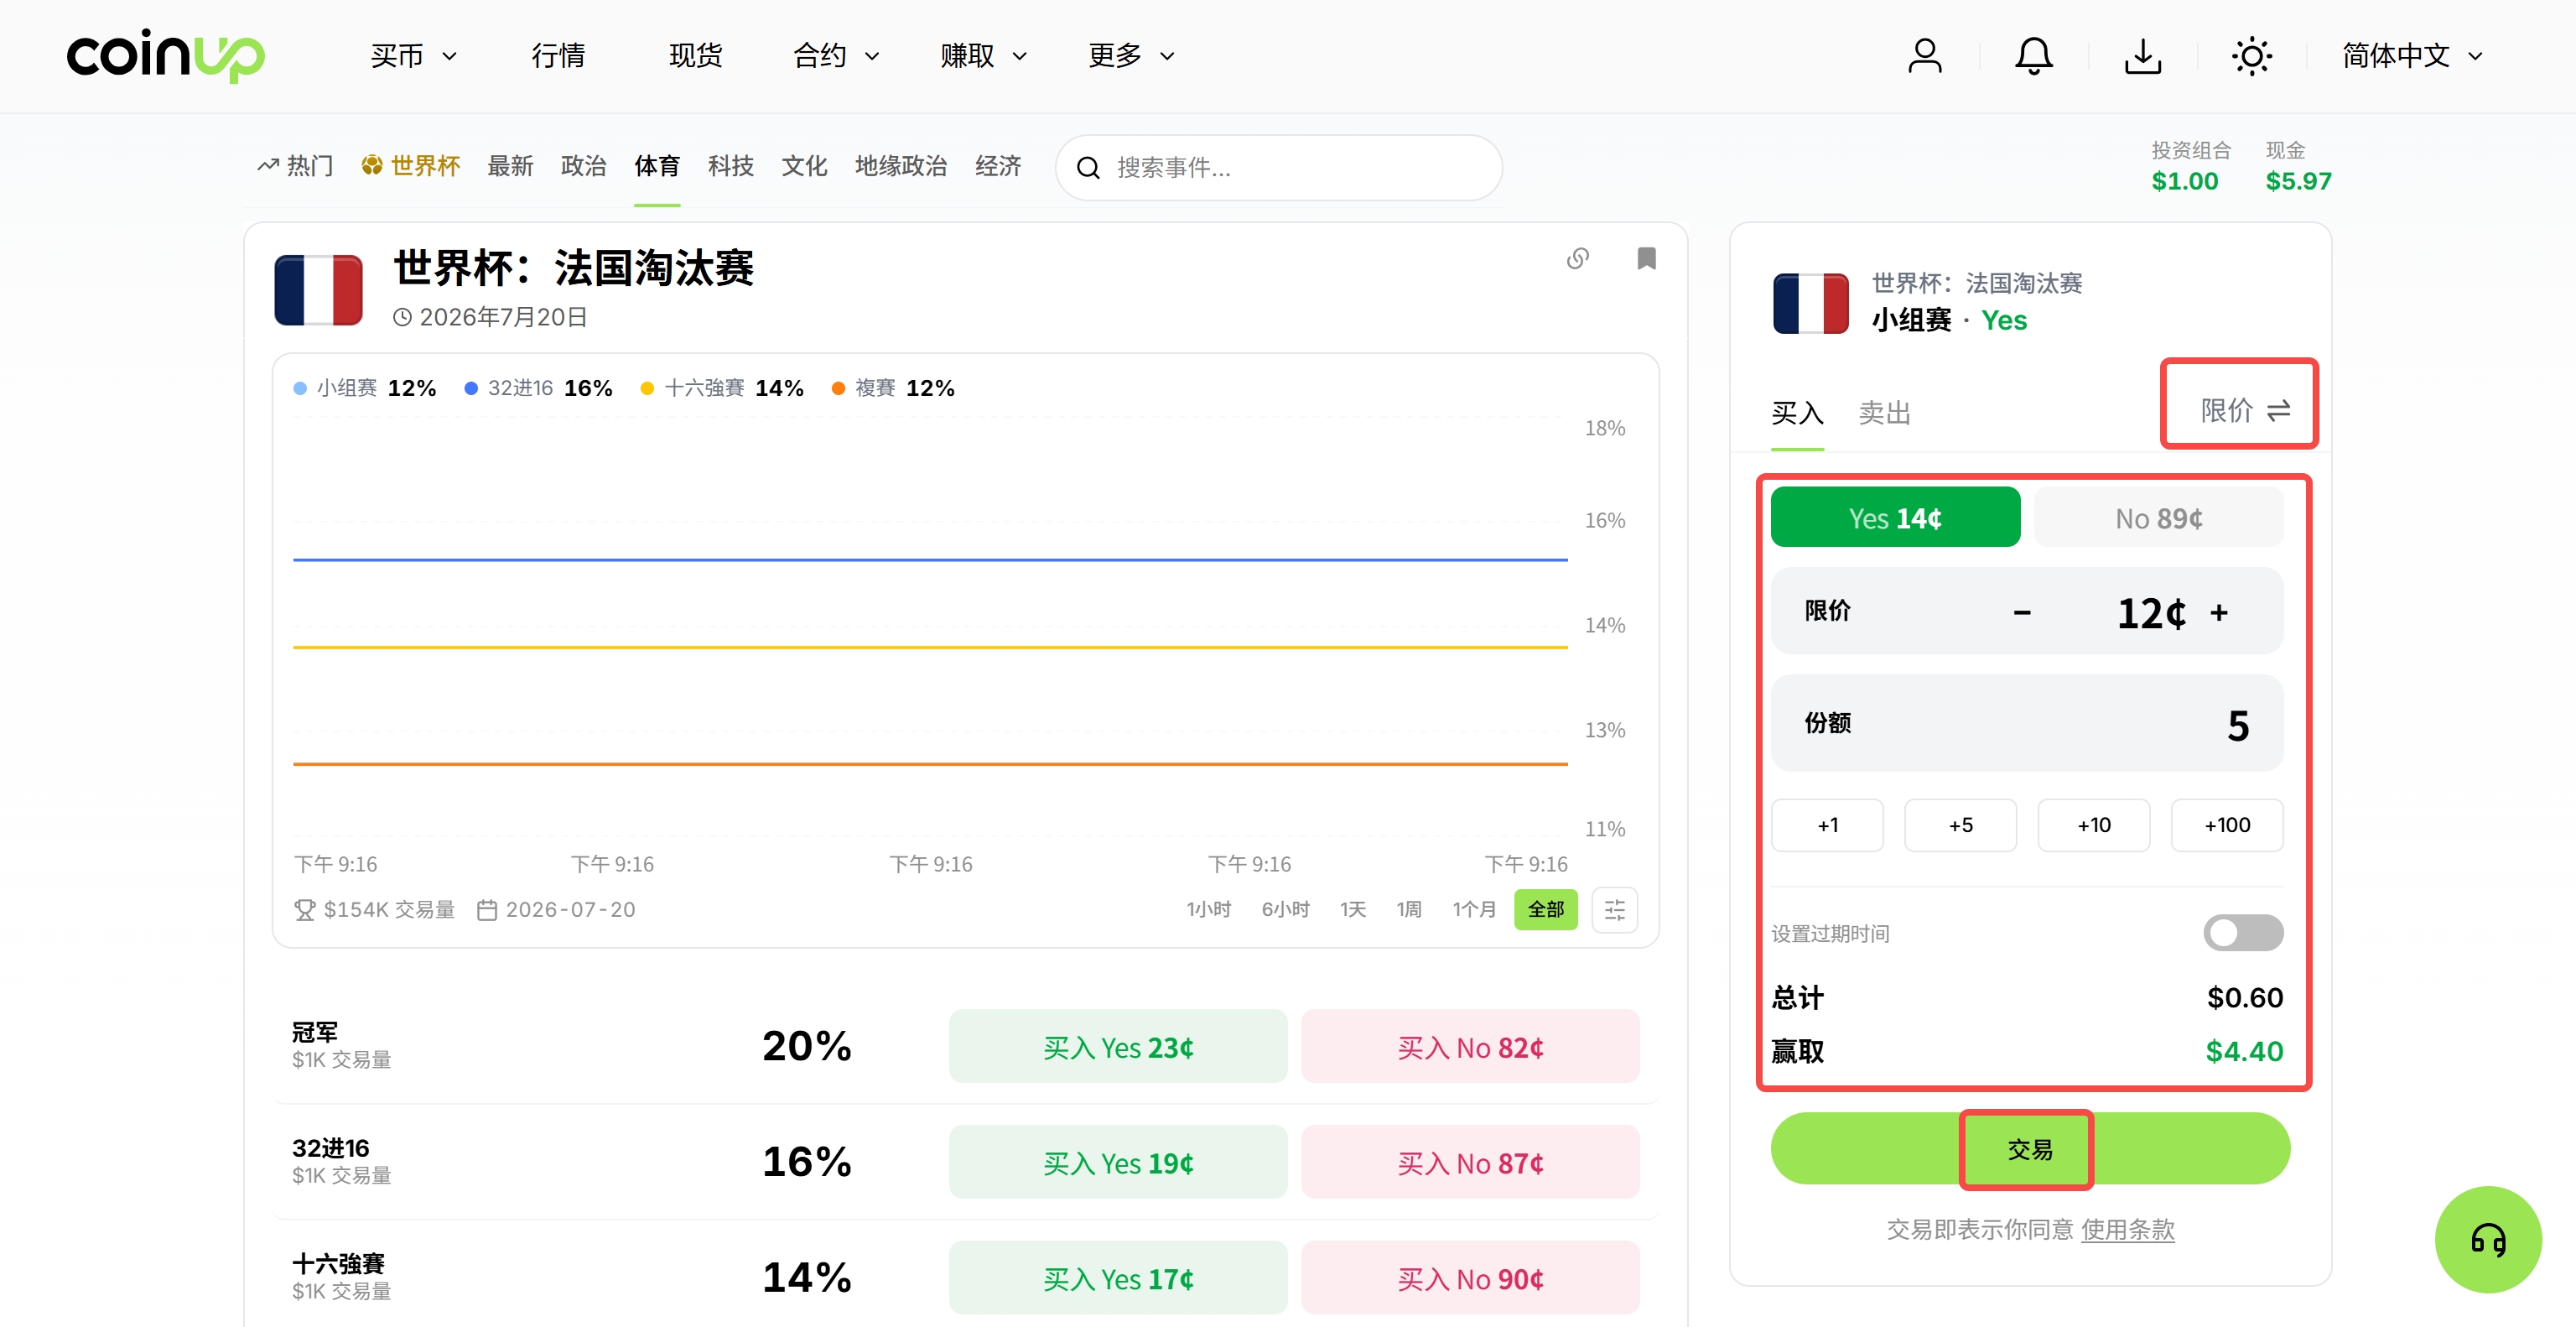Click the 份额 amount field
This screenshot has height=1327, width=2576.
coord(2027,723)
